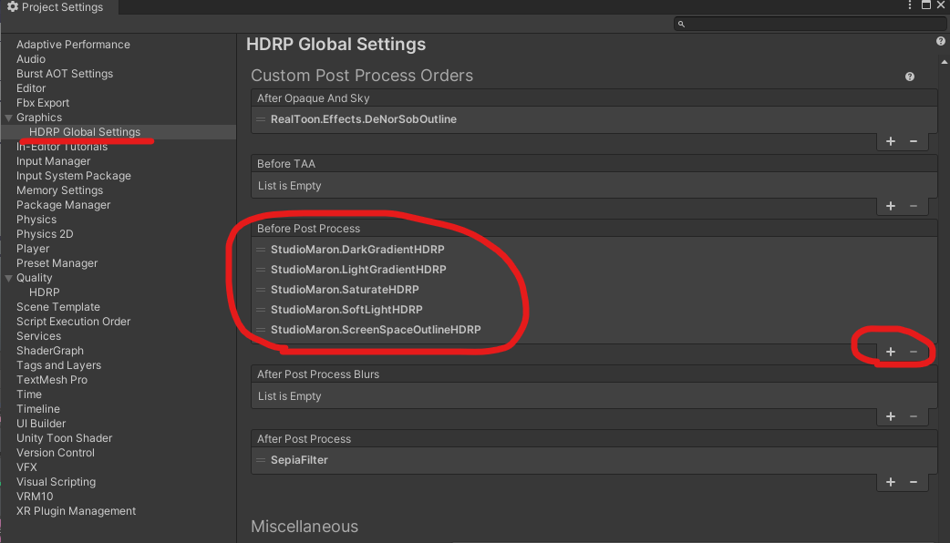Open the window's three-dot options menu
Viewport: 950px width, 543px height.
[x=909, y=6]
